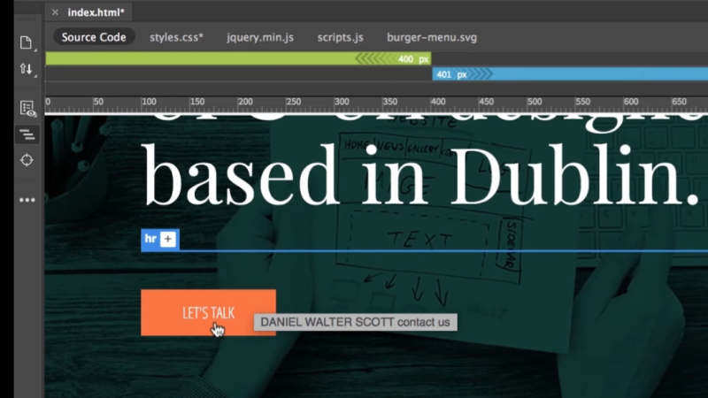This screenshot has width=708, height=398.
Task: Click the orange LET'S TALK button
Action: (x=208, y=312)
